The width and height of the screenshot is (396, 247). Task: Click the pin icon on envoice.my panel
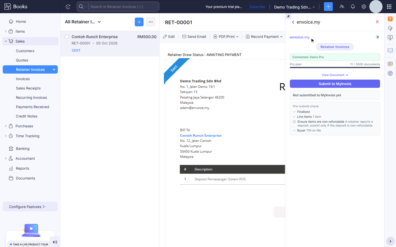(288, 16)
